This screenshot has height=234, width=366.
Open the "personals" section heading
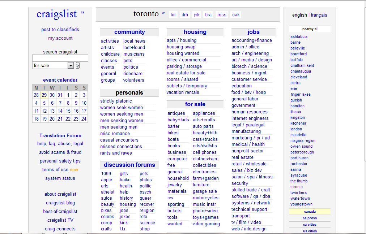click(129, 92)
